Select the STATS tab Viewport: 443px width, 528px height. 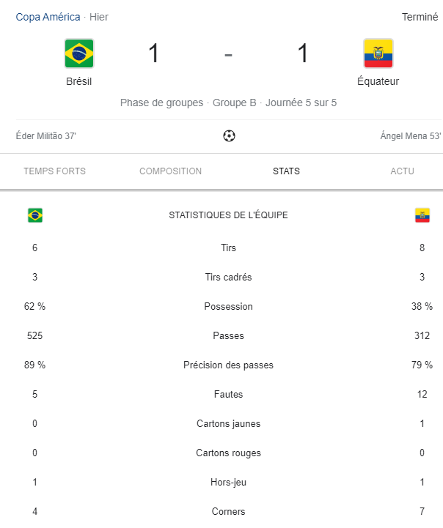[x=286, y=171]
